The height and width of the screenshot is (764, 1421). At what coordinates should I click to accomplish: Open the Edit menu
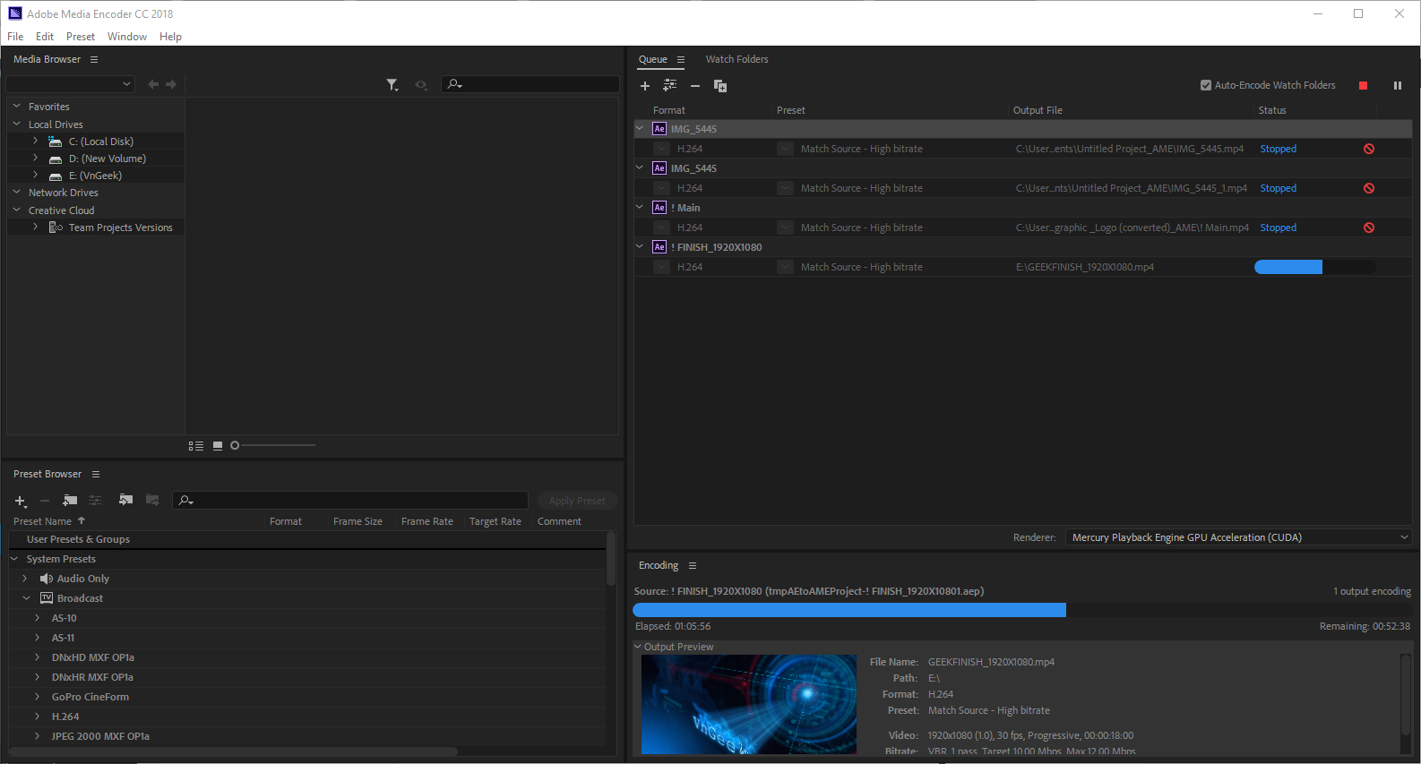(45, 37)
